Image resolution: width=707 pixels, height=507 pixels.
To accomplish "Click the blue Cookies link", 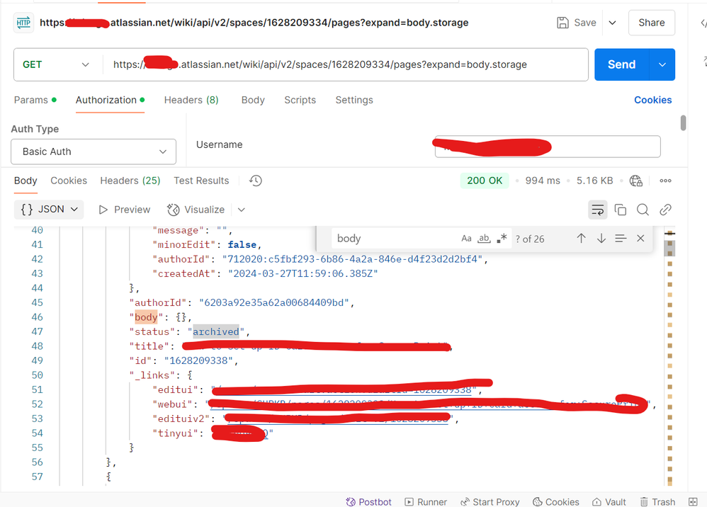I will coord(653,100).
